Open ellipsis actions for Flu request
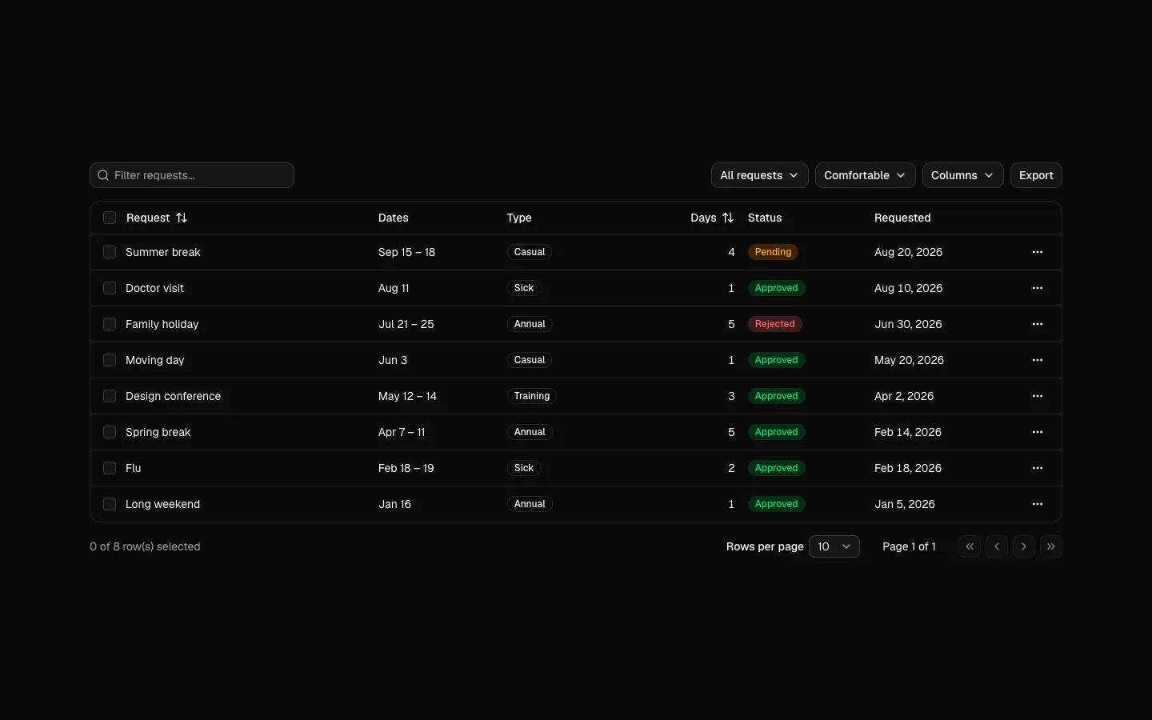This screenshot has width=1152, height=720. (x=1038, y=468)
